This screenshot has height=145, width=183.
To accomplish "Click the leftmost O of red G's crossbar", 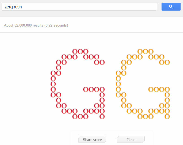I will coord(86,89).
